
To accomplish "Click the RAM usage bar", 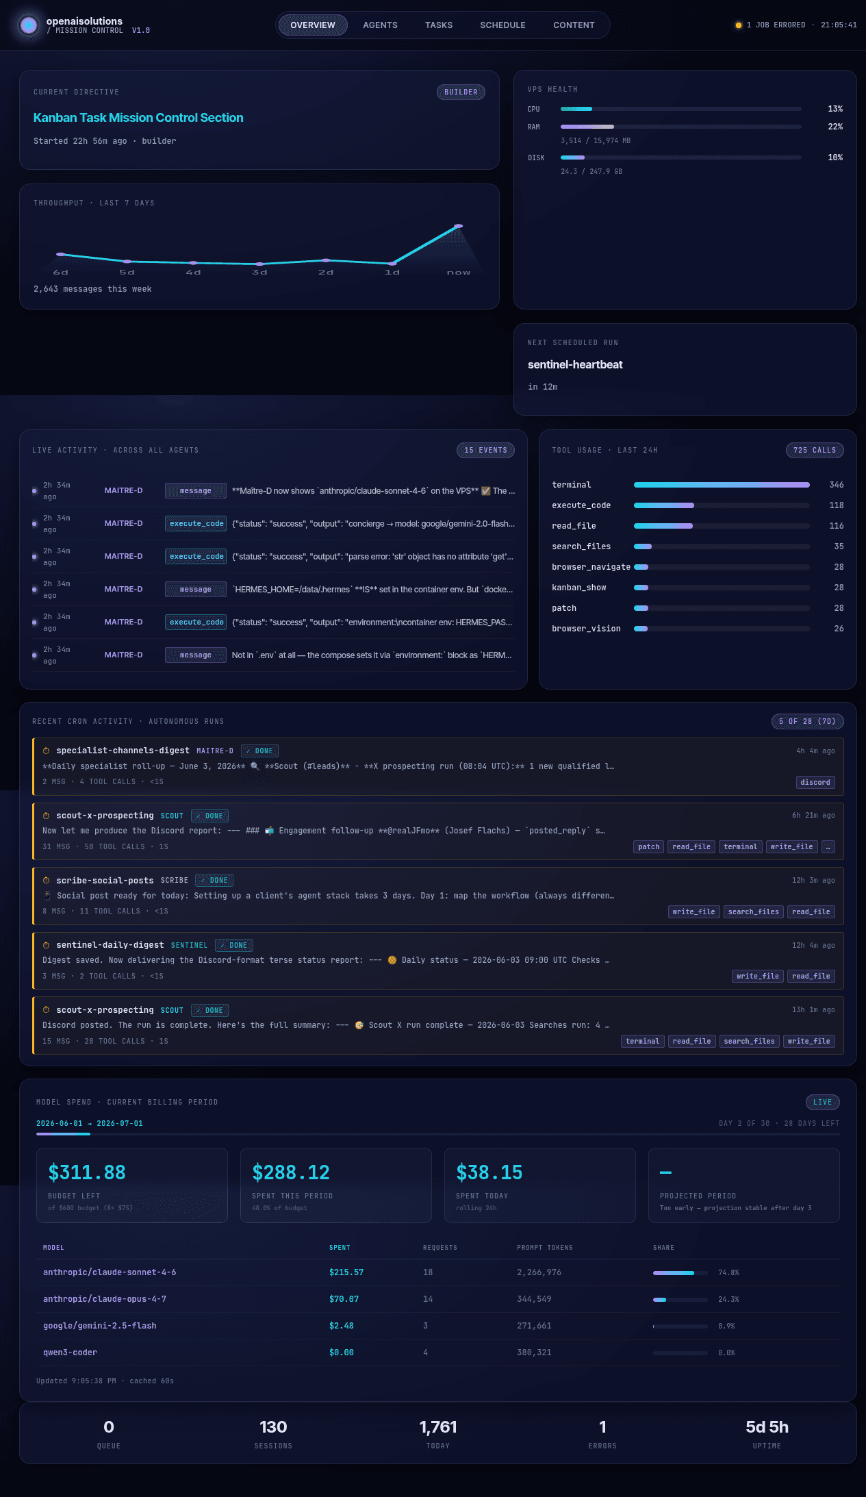I will [680, 127].
